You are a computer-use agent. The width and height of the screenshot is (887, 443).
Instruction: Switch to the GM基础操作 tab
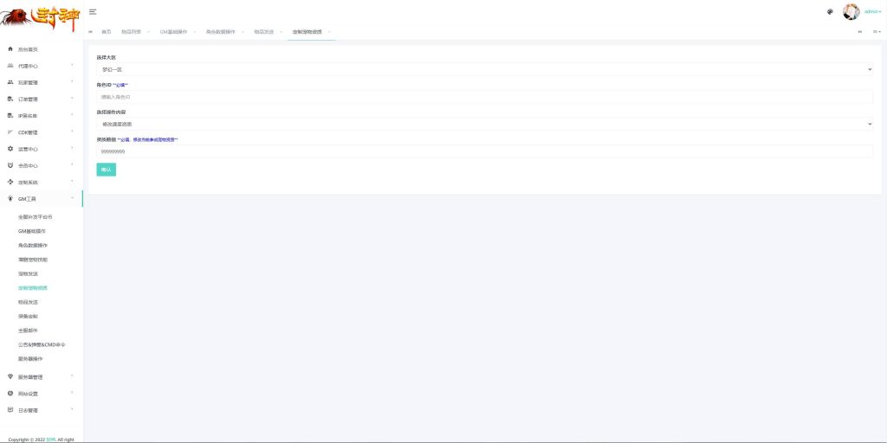point(173,31)
